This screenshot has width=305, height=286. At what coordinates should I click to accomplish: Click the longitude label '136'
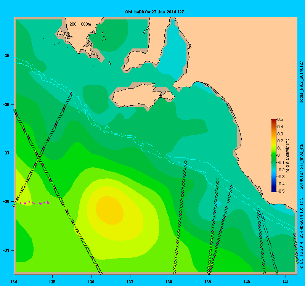coord(91,282)
